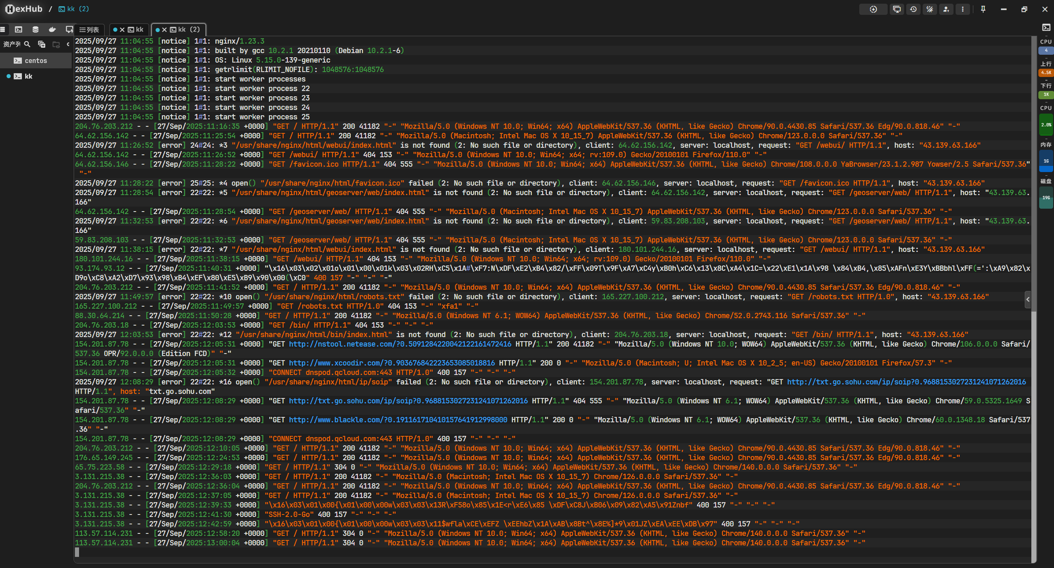1054x568 pixels.
Task: Collapse the asset sidebar chevron
Action: tap(68, 44)
